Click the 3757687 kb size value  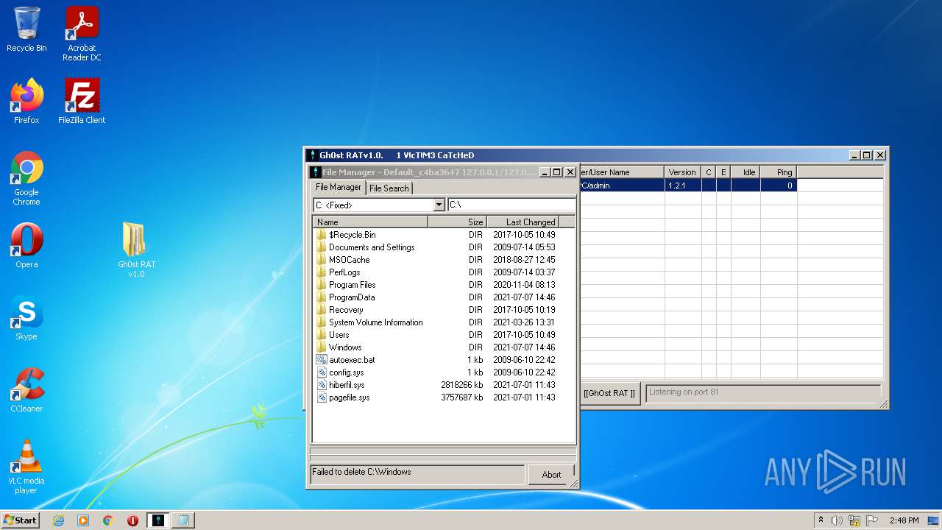(461, 397)
